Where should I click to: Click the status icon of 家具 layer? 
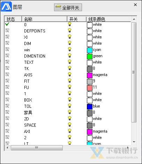pyautogui.click(x=7, y=112)
